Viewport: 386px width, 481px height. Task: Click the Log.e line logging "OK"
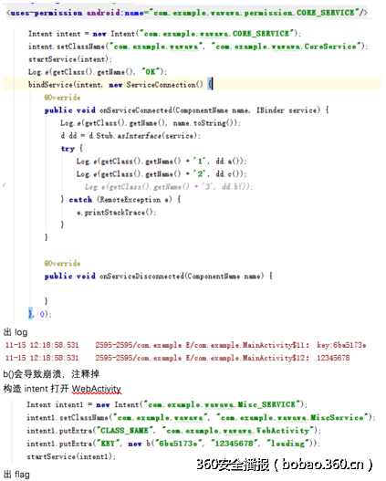pos(98,72)
